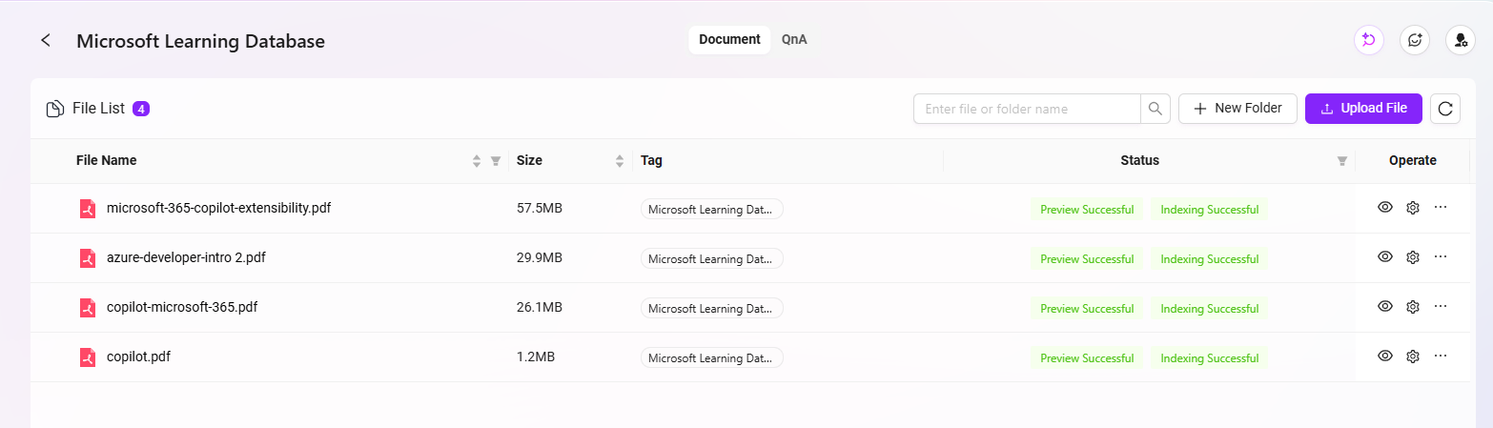This screenshot has height=428, width=1493.
Task: Click tag chip in copilot-microsoft-365.pdf row
Action: pyautogui.click(x=711, y=308)
